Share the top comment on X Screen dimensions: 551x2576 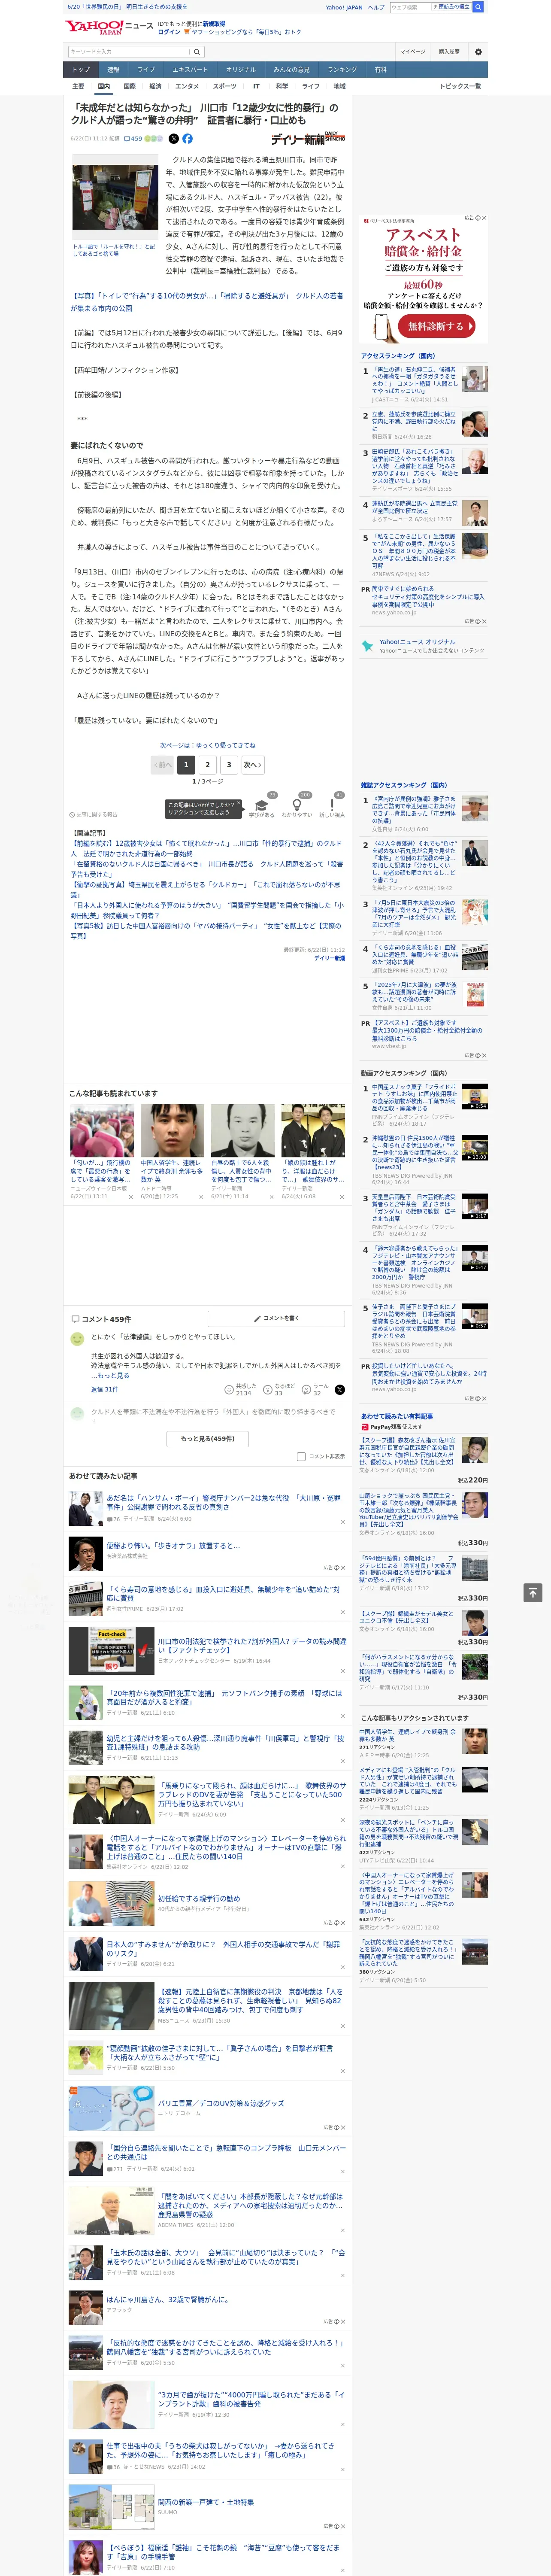(340, 1390)
